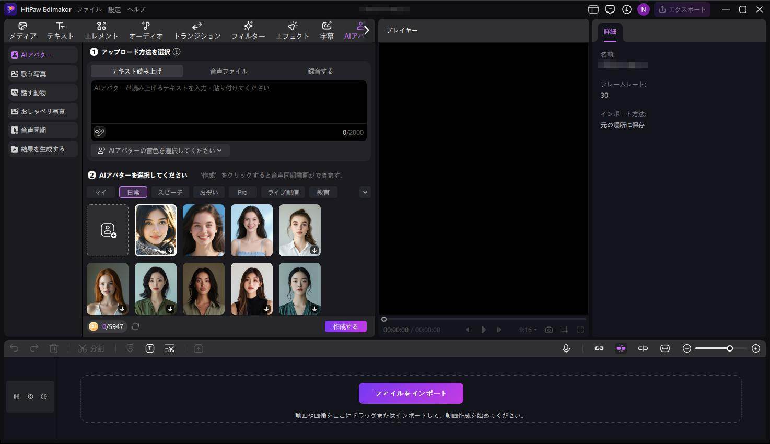
Task: Open the N user account avatar
Action: 644,9
